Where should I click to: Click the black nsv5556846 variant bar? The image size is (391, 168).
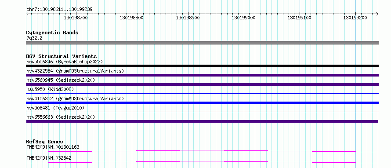click(202, 66)
